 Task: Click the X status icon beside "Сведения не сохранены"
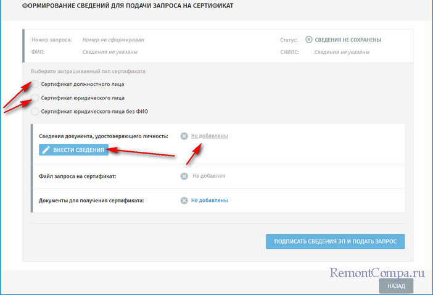(309, 39)
